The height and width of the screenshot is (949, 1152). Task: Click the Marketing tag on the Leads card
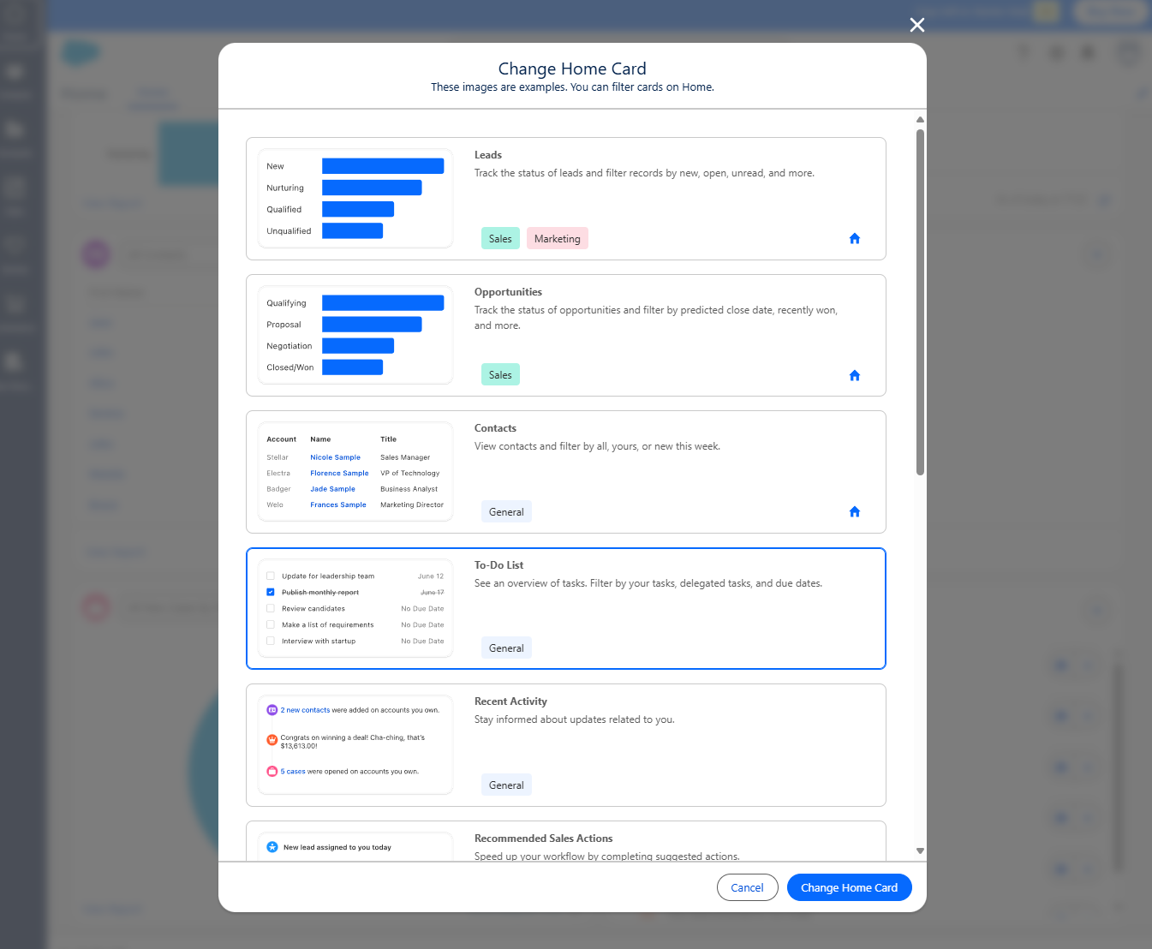[x=557, y=238]
